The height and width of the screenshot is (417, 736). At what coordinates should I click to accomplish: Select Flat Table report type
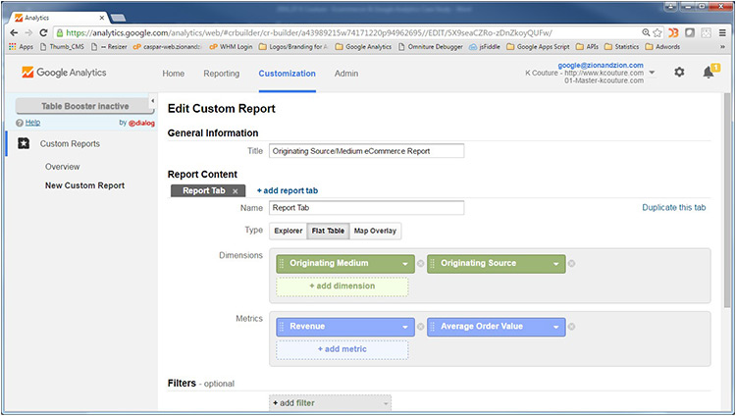(328, 231)
